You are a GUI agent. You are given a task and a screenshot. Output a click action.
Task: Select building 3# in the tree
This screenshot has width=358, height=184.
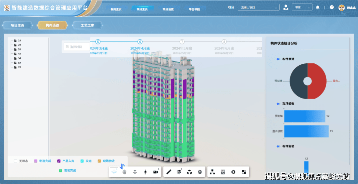point(20,49)
